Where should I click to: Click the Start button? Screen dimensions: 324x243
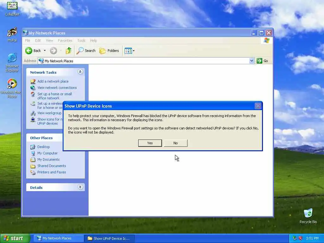tap(15, 238)
